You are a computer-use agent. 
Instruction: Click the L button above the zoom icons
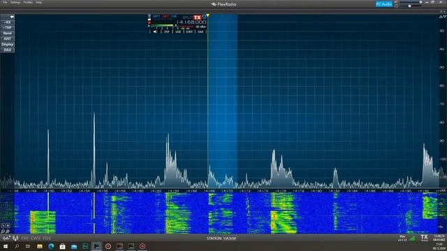point(3,226)
